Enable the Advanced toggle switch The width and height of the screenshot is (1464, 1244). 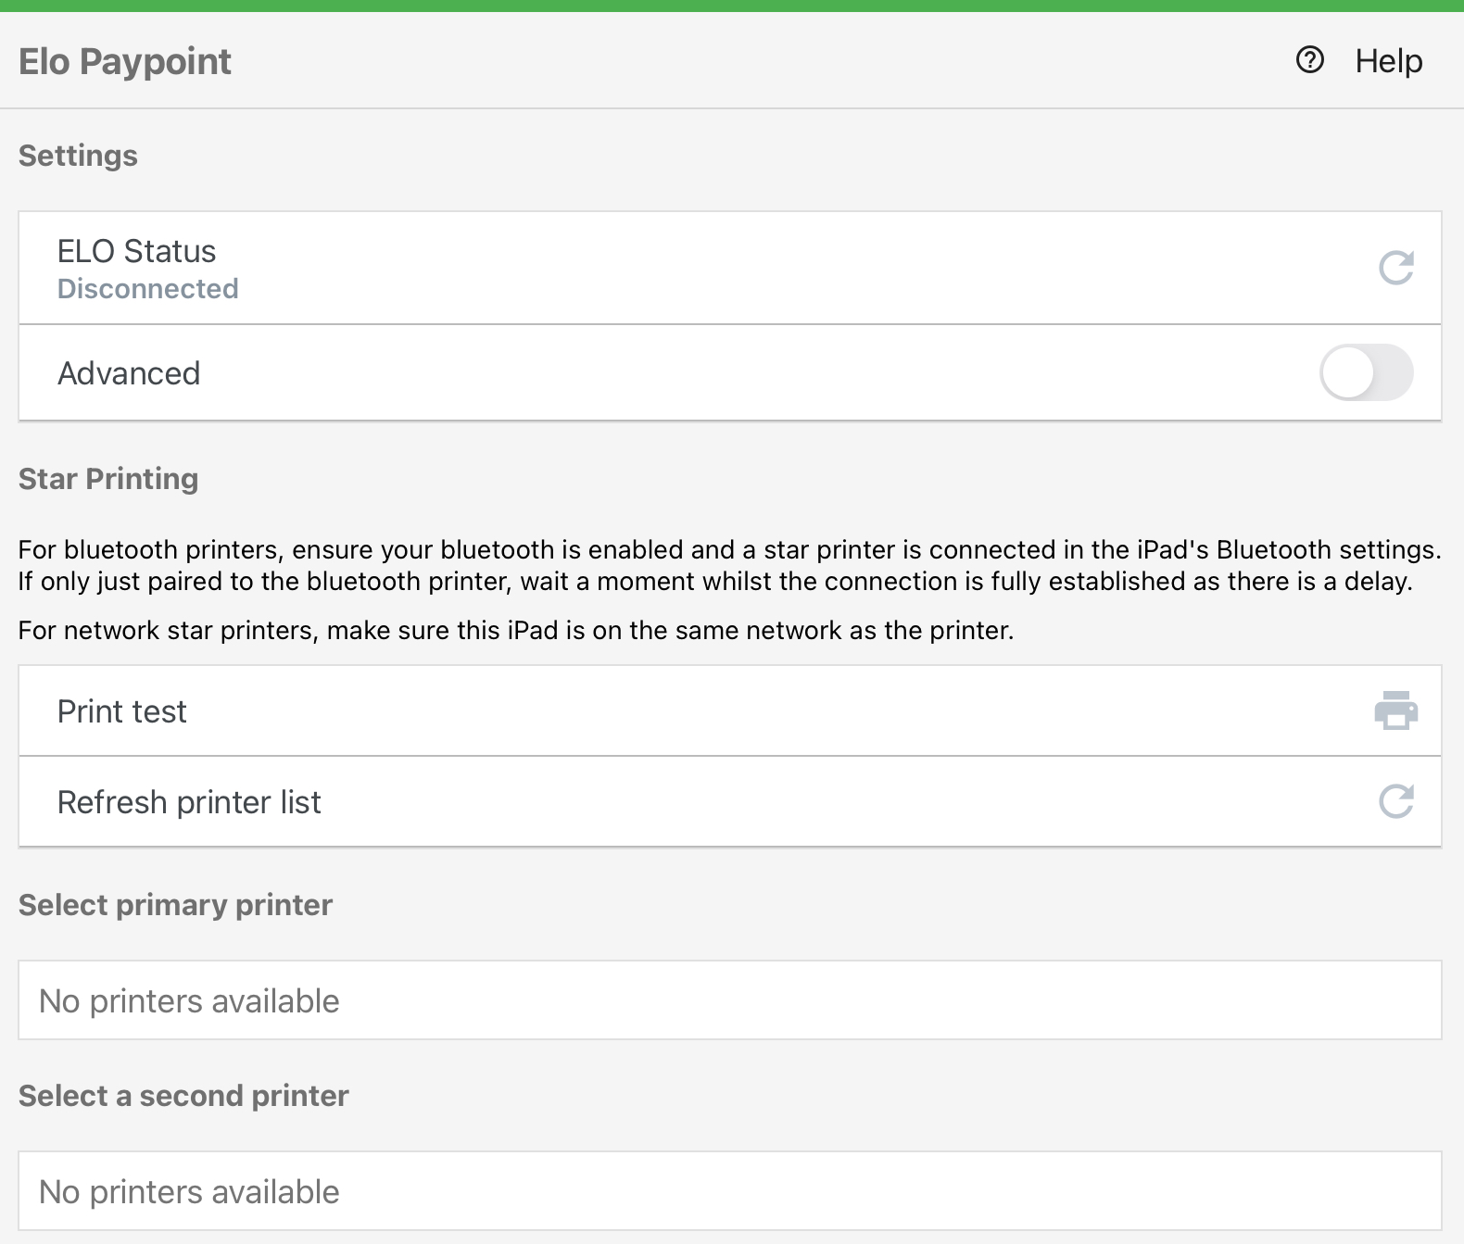(1366, 372)
